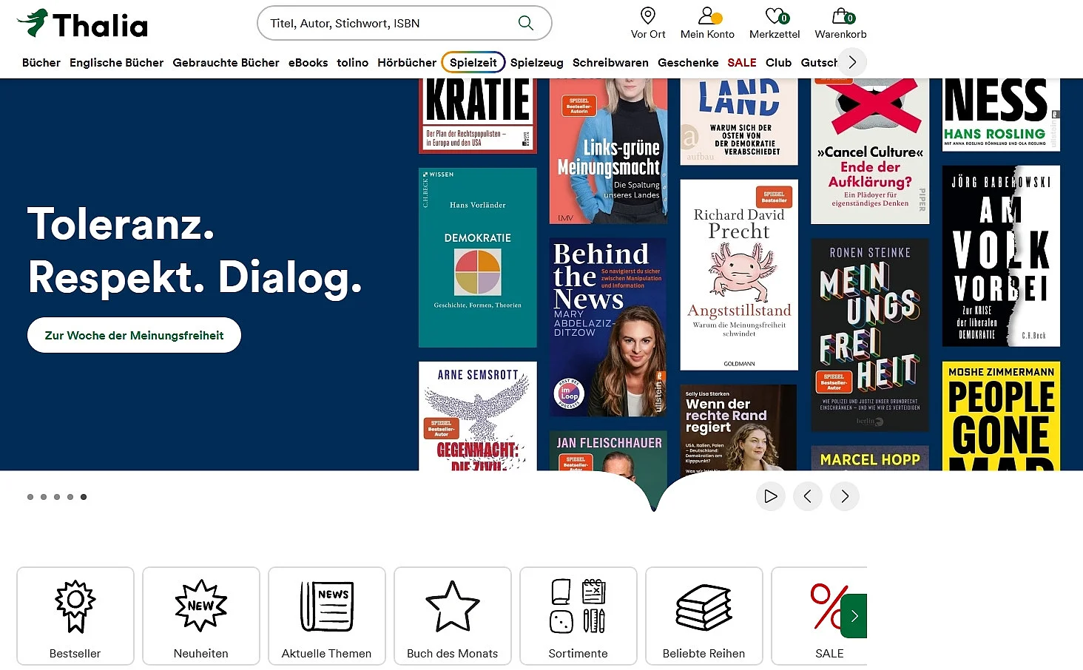Open Club menu item
The height and width of the screenshot is (670, 1083).
point(778,63)
